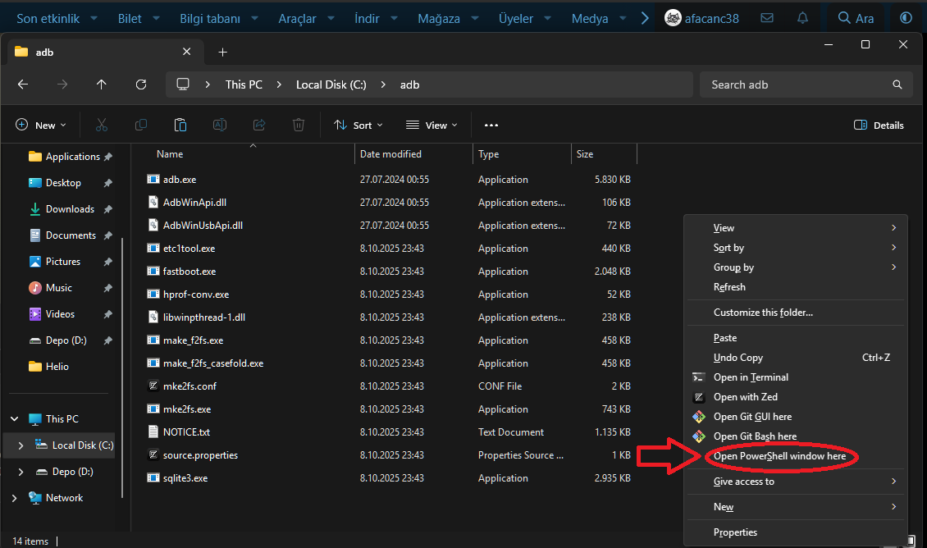Click the Git Bash icon in context menu
Image resolution: width=927 pixels, height=548 pixels.
pyautogui.click(x=699, y=436)
